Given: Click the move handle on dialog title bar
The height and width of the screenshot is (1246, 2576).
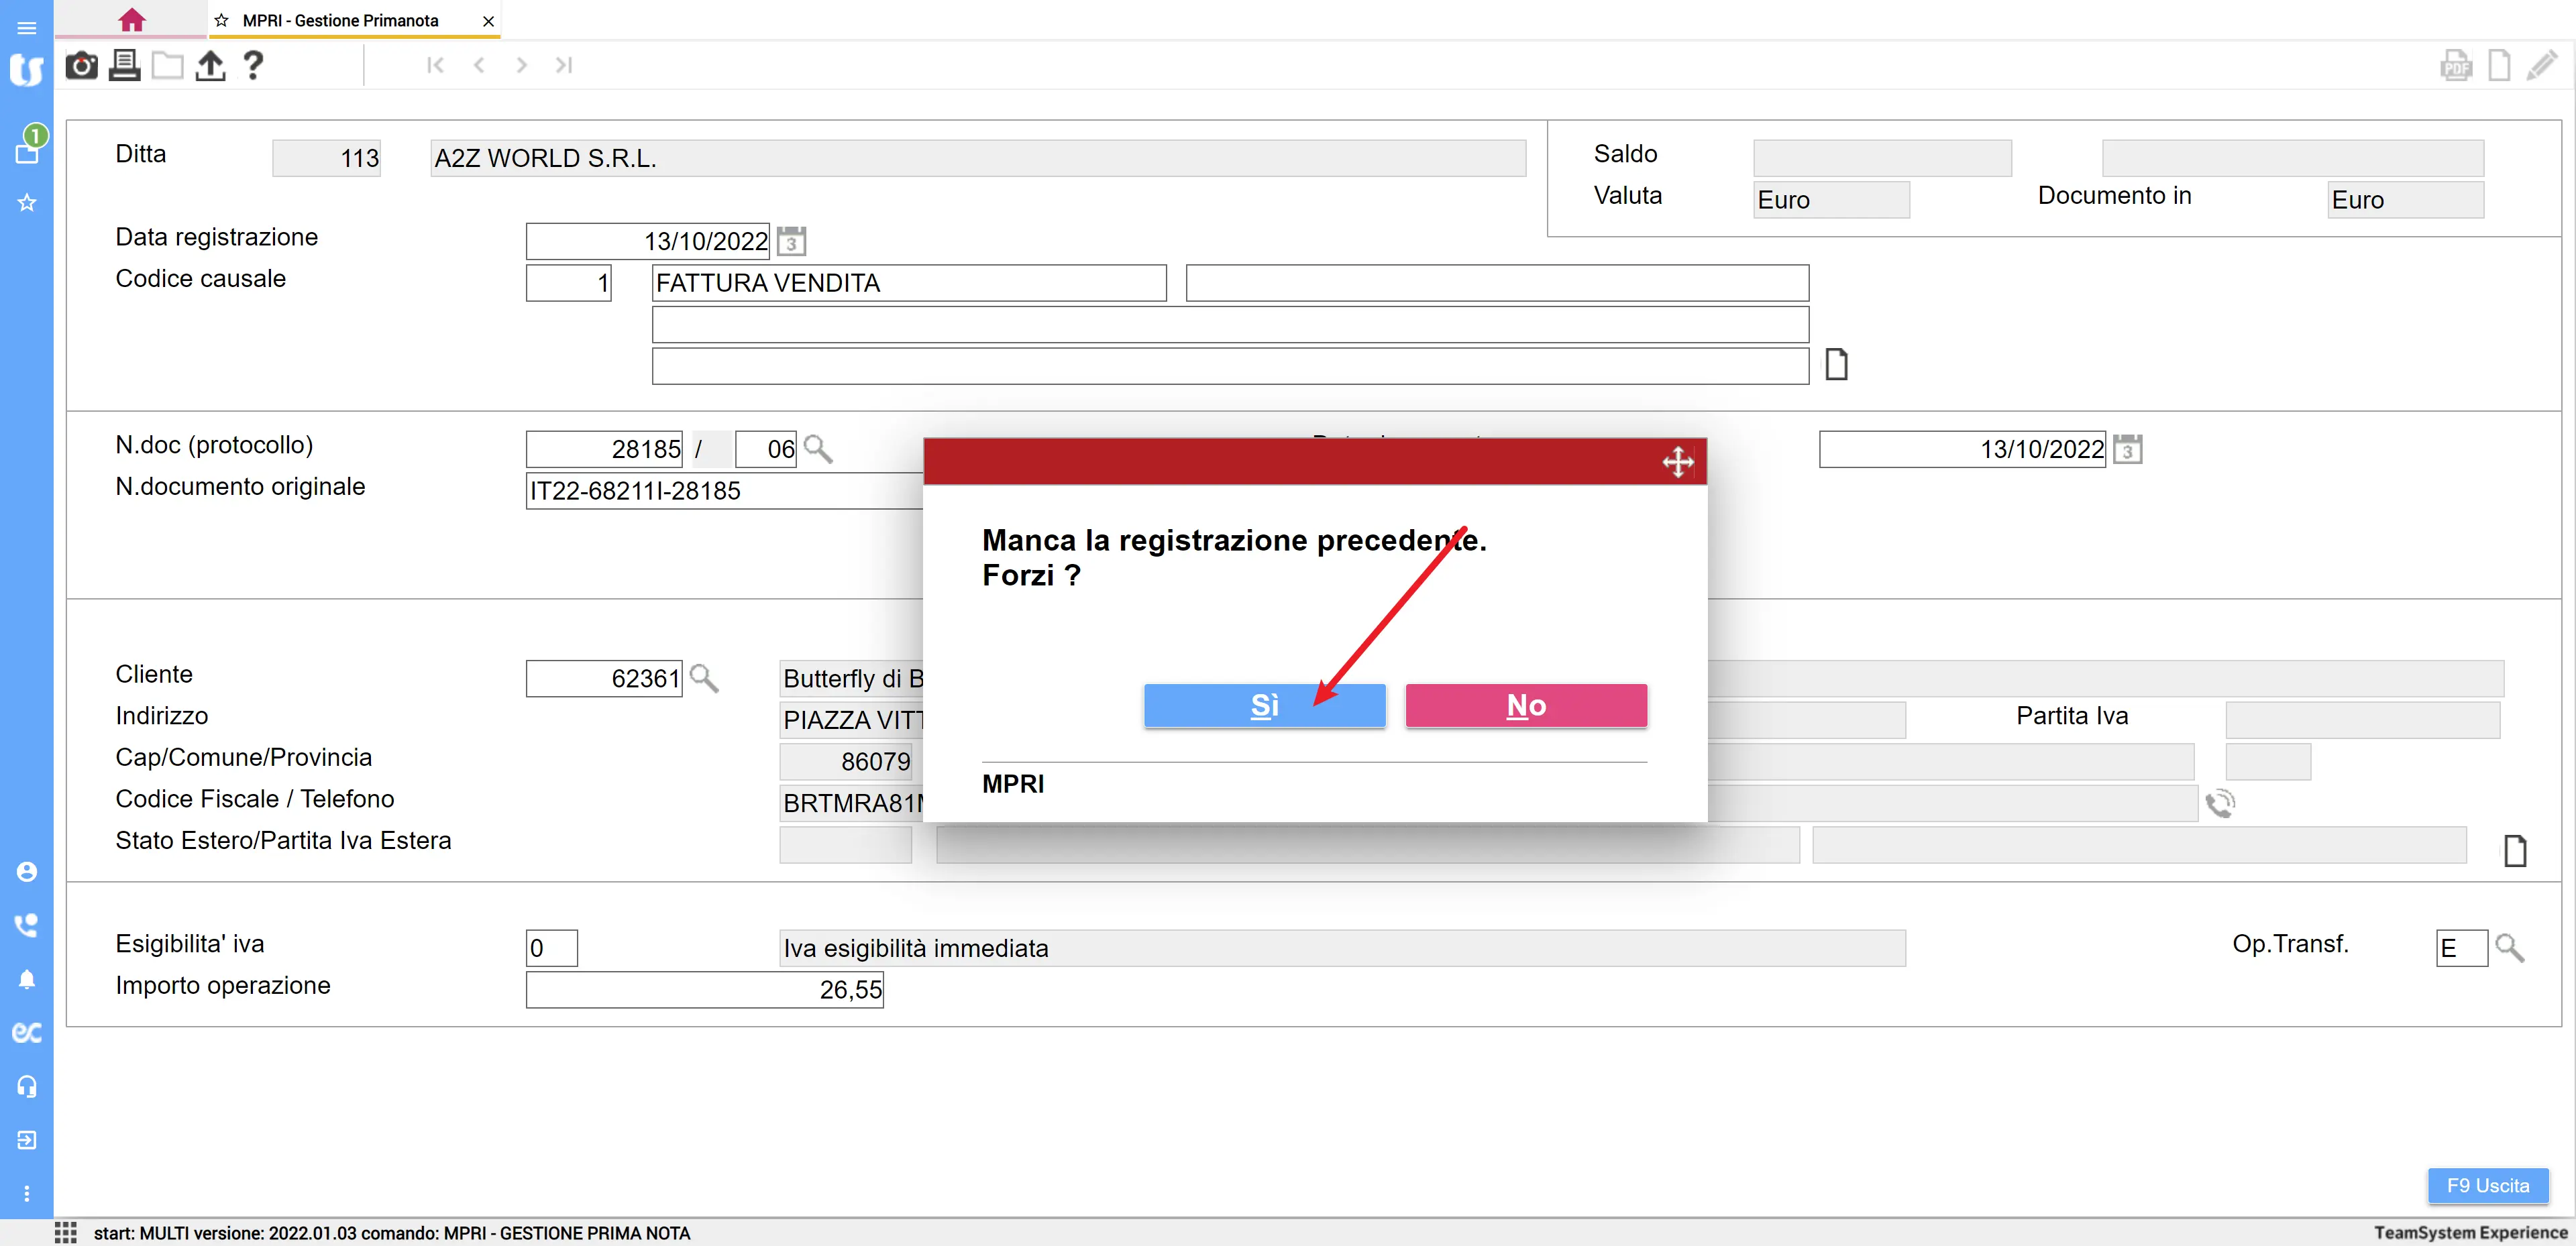Looking at the screenshot, I should click(1677, 462).
